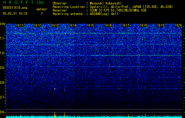Click the green-red meteor echo at 1613
Image resolution: width=185 pixels, height=118 pixels.
[55, 89]
